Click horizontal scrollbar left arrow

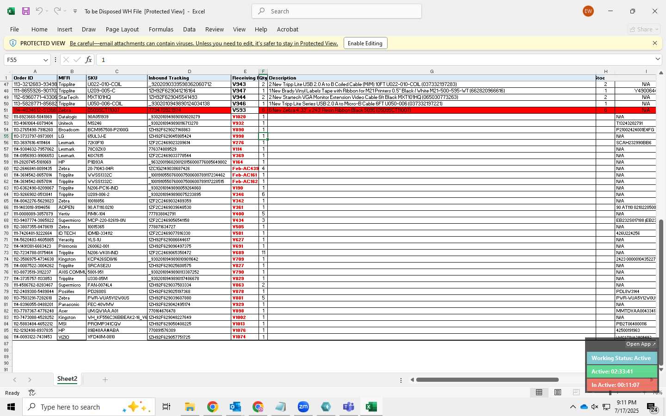click(412, 380)
